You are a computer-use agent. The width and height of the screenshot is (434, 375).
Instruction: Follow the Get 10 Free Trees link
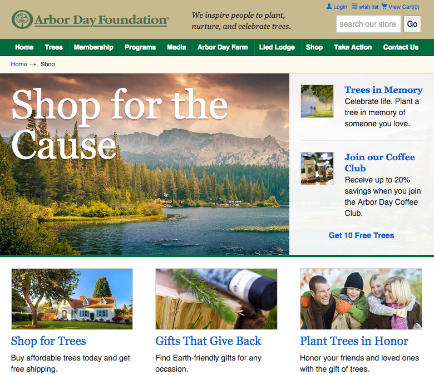pos(361,235)
